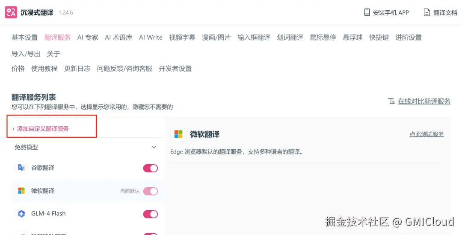Open the 划词翻译 tab
This screenshot has width=462, height=235.
pyautogui.click(x=290, y=37)
